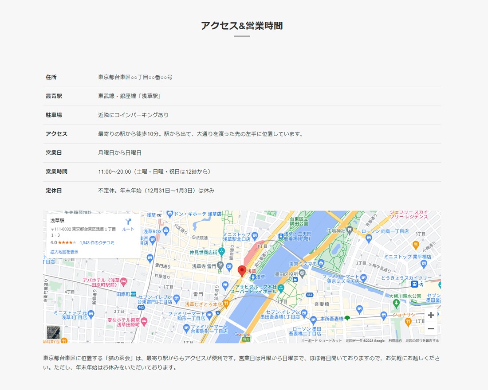The width and height of the screenshot is (488, 390).
Task: Click the Asakusa Mugitoro restaurant marker
Action: 226,303
